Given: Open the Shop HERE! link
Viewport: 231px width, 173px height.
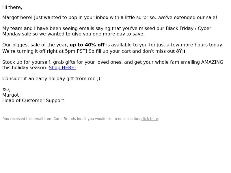Looking at the screenshot, I should [x=62, y=68].
